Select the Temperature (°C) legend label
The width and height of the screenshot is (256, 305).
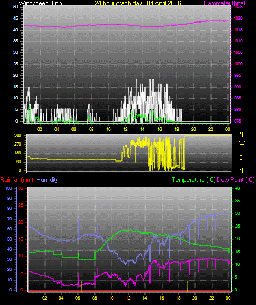[194, 180]
